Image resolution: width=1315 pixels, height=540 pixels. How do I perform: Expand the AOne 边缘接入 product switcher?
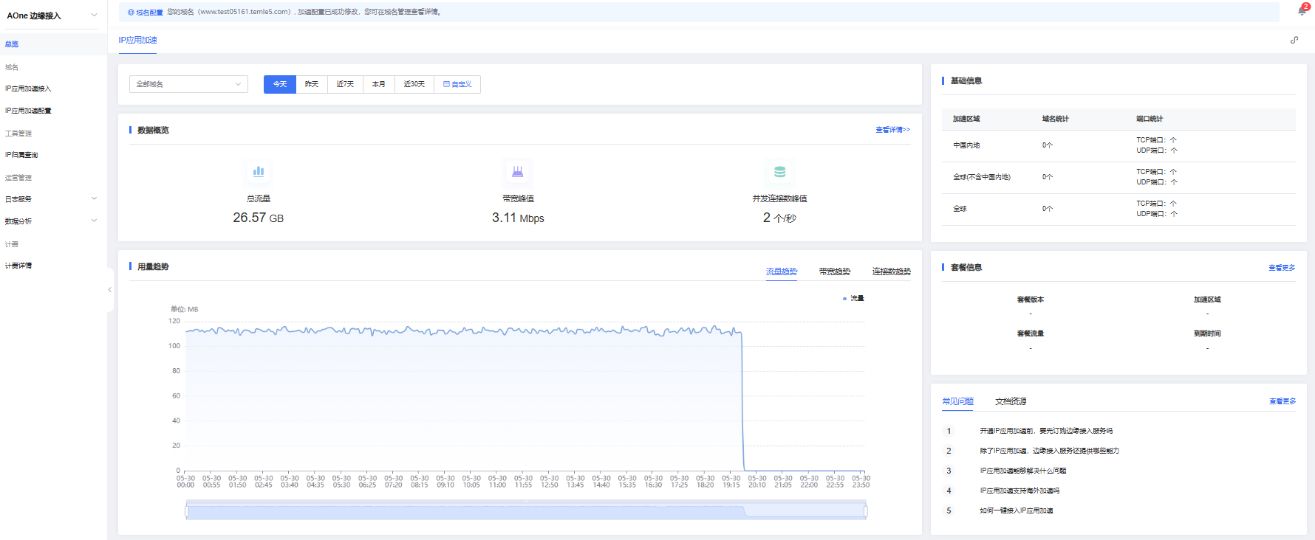coord(52,15)
